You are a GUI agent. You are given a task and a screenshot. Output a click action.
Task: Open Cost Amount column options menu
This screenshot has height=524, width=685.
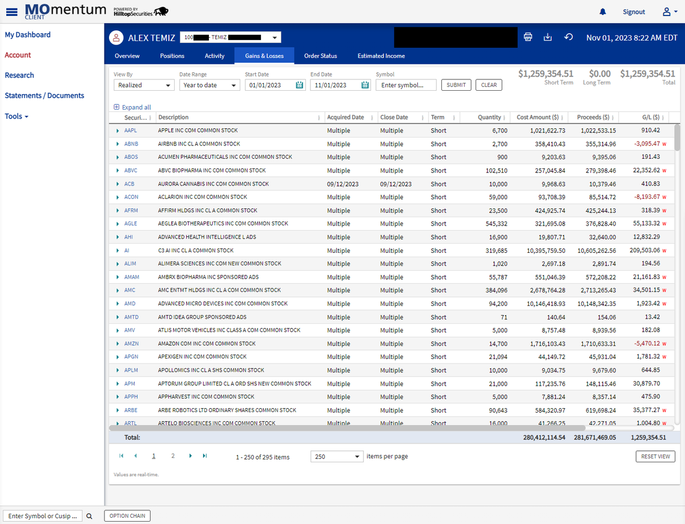pyautogui.click(x=563, y=118)
